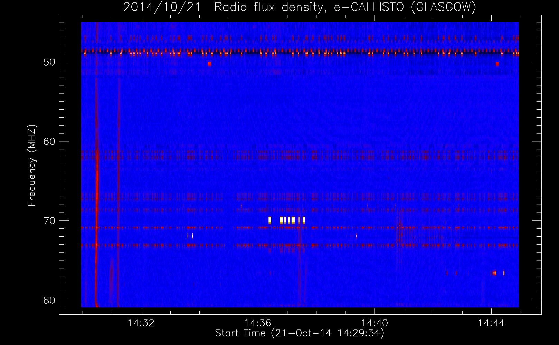
Task: Click the y-axis tick label "50"
Action: point(49,62)
